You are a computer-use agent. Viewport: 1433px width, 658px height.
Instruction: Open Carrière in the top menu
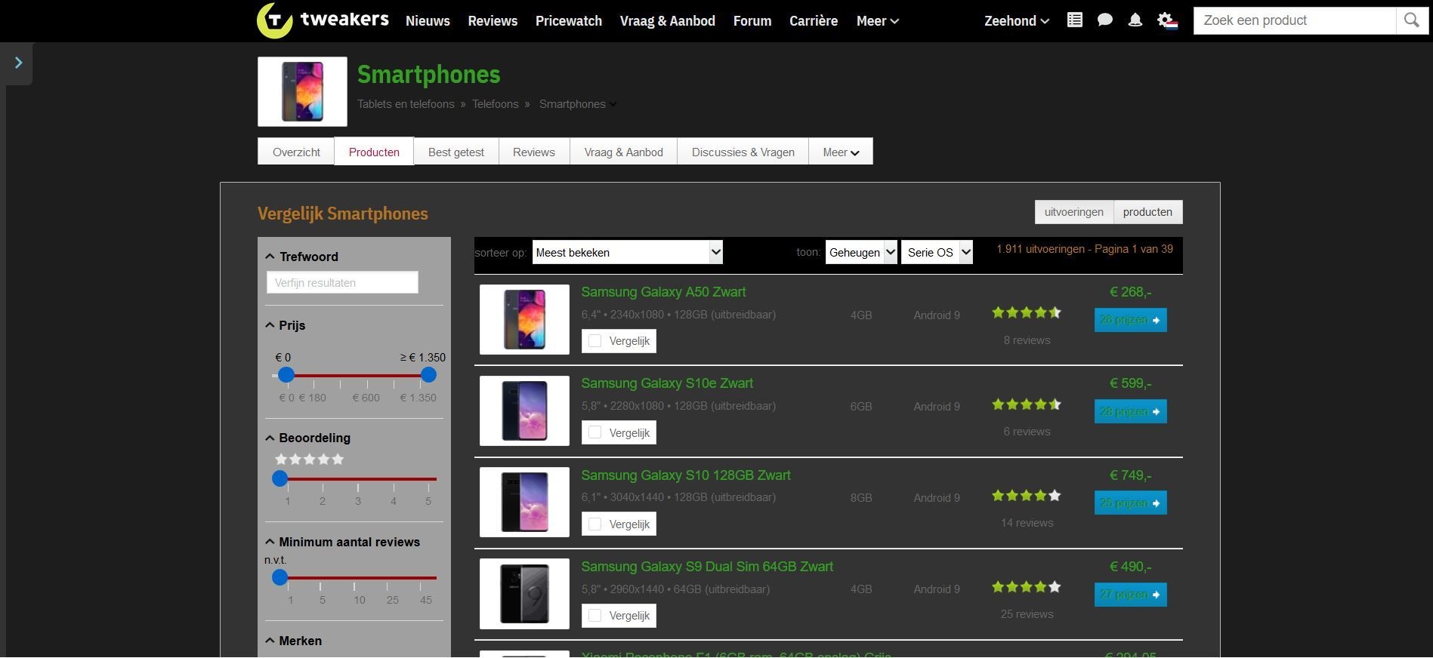coord(814,21)
